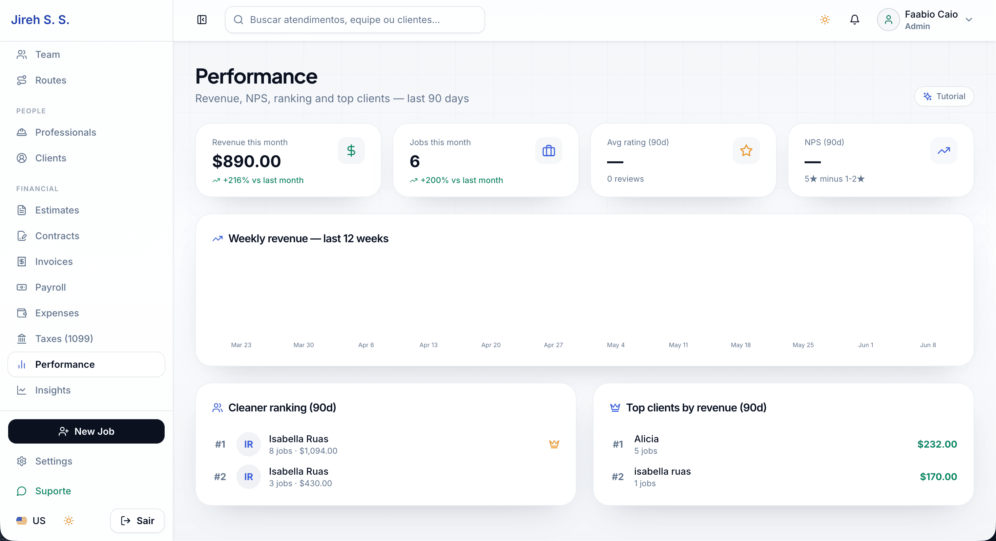Click the Contracts pen document icon
The width and height of the screenshot is (996, 541).
click(22, 235)
